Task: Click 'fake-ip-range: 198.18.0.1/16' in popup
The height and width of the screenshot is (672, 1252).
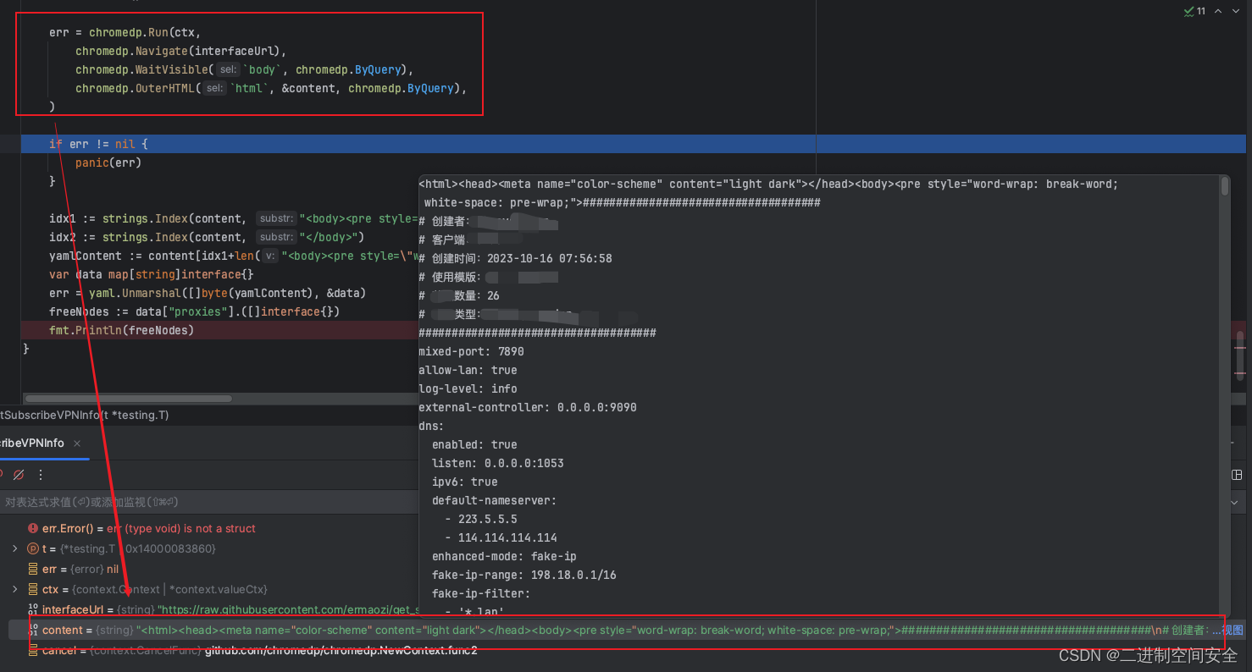Action: tap(524, 575)
